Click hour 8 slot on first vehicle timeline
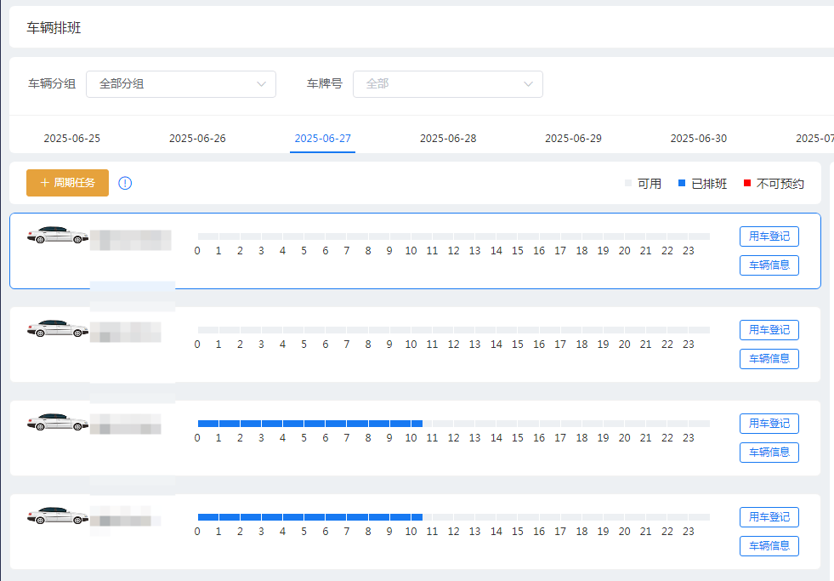Image resolution: width=834 pixels, height=581 pixels. [378, 236]
